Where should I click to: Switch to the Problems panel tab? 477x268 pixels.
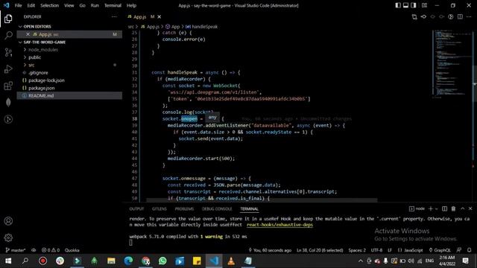[184, 208]
